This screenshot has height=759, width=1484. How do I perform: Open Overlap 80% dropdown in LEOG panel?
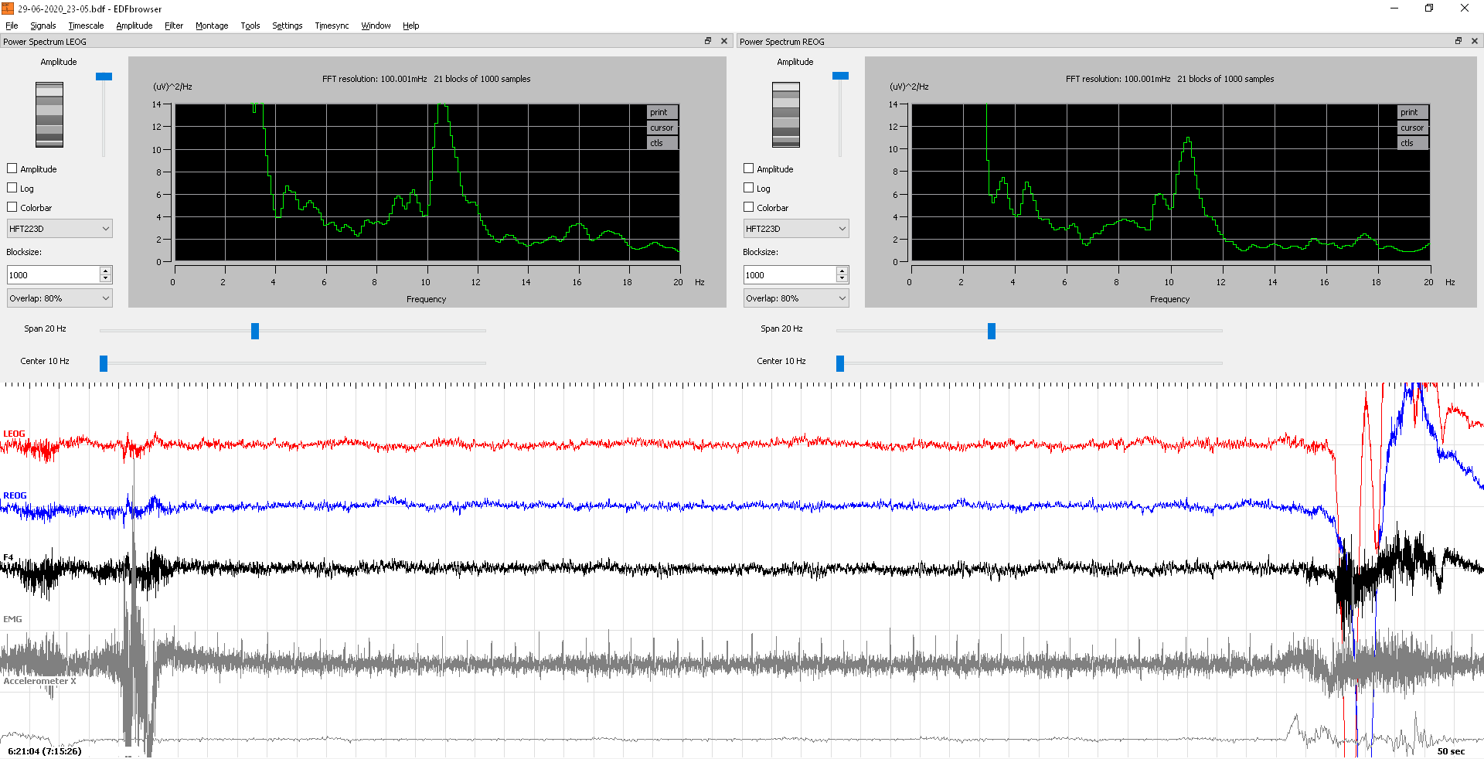point(60,298)
